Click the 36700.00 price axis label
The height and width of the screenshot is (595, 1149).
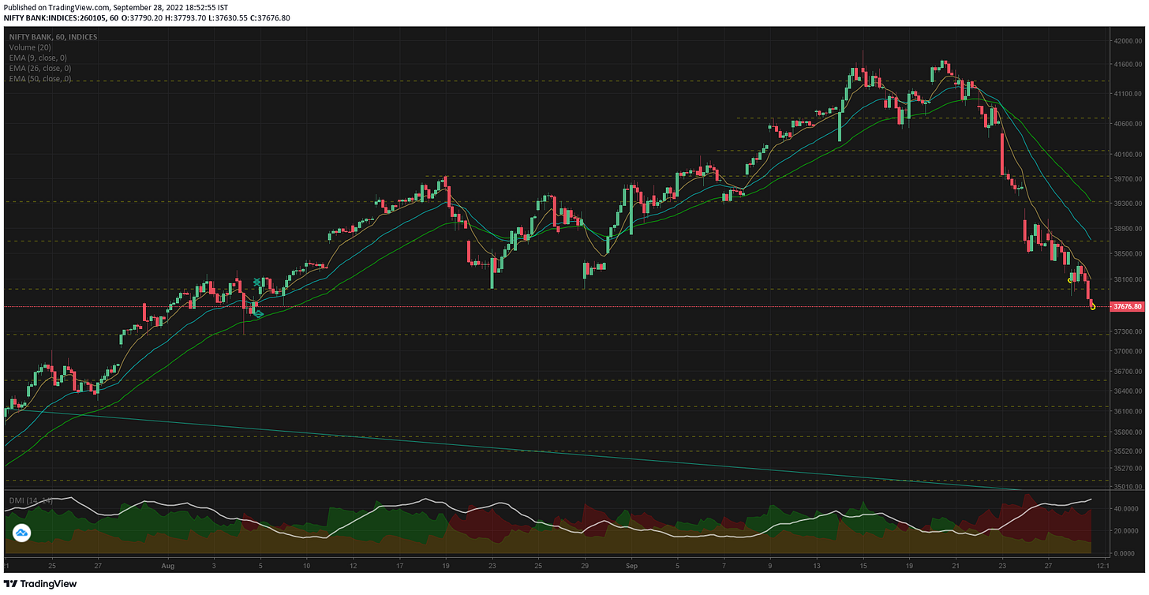click(1128, 372)
